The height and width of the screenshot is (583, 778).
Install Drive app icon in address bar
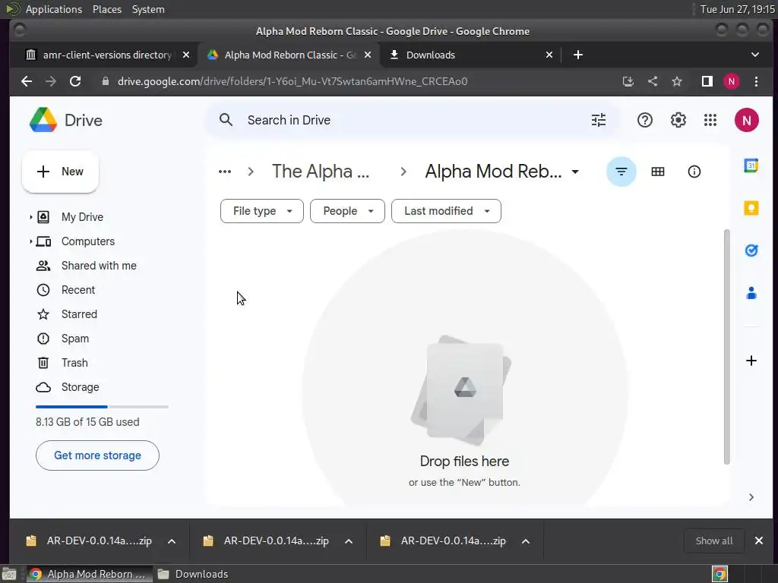click(628, 81)
